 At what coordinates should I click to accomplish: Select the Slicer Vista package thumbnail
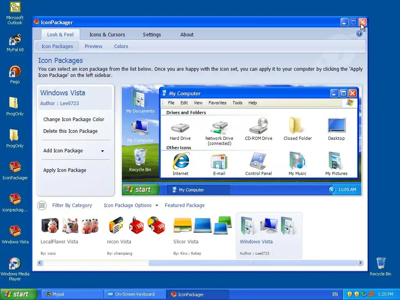[x=203, y=236]
